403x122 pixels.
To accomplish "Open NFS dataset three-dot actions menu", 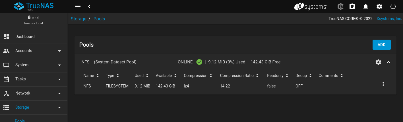I will (x=383, y=84).
